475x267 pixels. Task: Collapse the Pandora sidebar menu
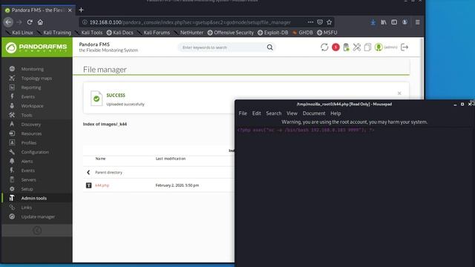tap(37, 231)
